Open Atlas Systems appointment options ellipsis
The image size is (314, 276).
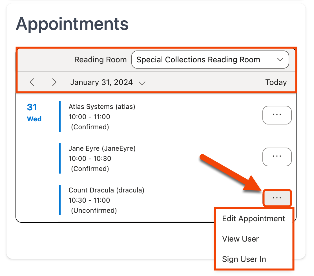tap(277, 115)
